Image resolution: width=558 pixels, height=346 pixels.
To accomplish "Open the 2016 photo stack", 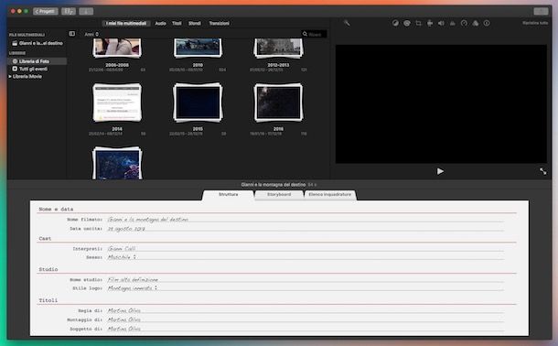I will click(278, 103).
